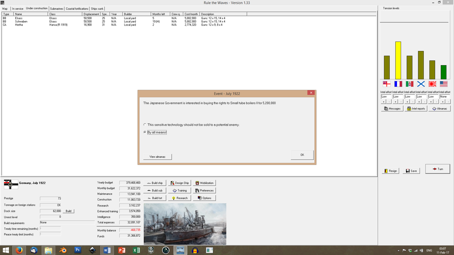
Task: Open the Submarines tab
Action: [57, 8]
